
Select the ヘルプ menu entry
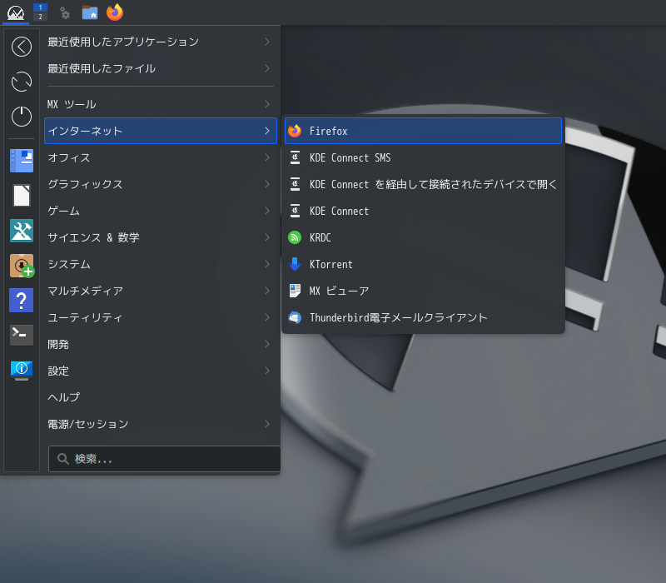(161, 397)
